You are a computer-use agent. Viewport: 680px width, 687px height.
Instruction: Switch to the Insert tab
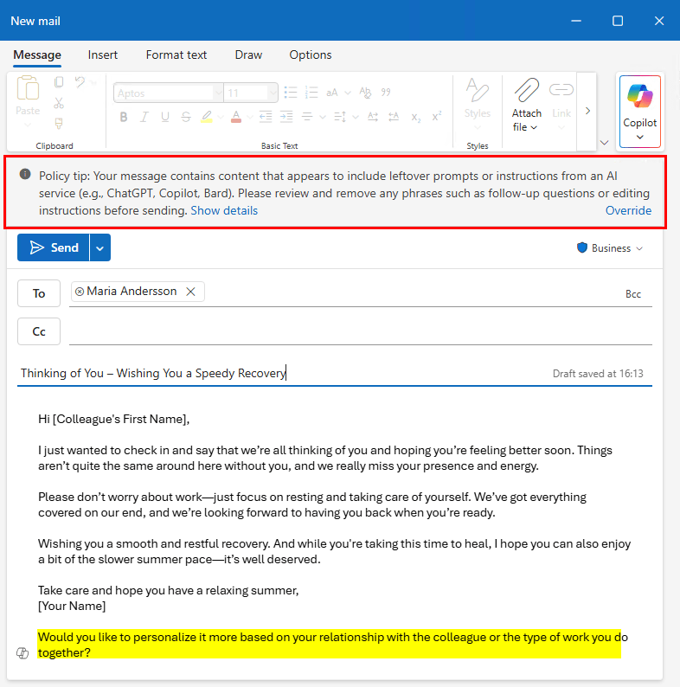point(103,55)
